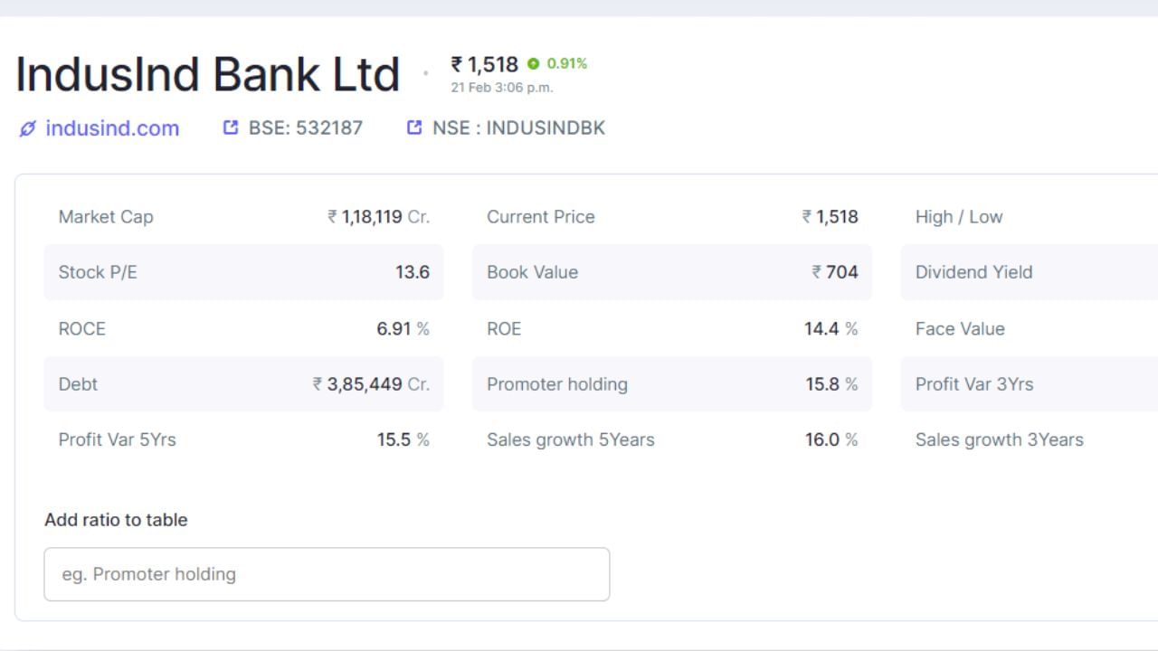Click the Add ratio to table heading
Viewport: 1158px width, 651px height.
coord(116,520)
